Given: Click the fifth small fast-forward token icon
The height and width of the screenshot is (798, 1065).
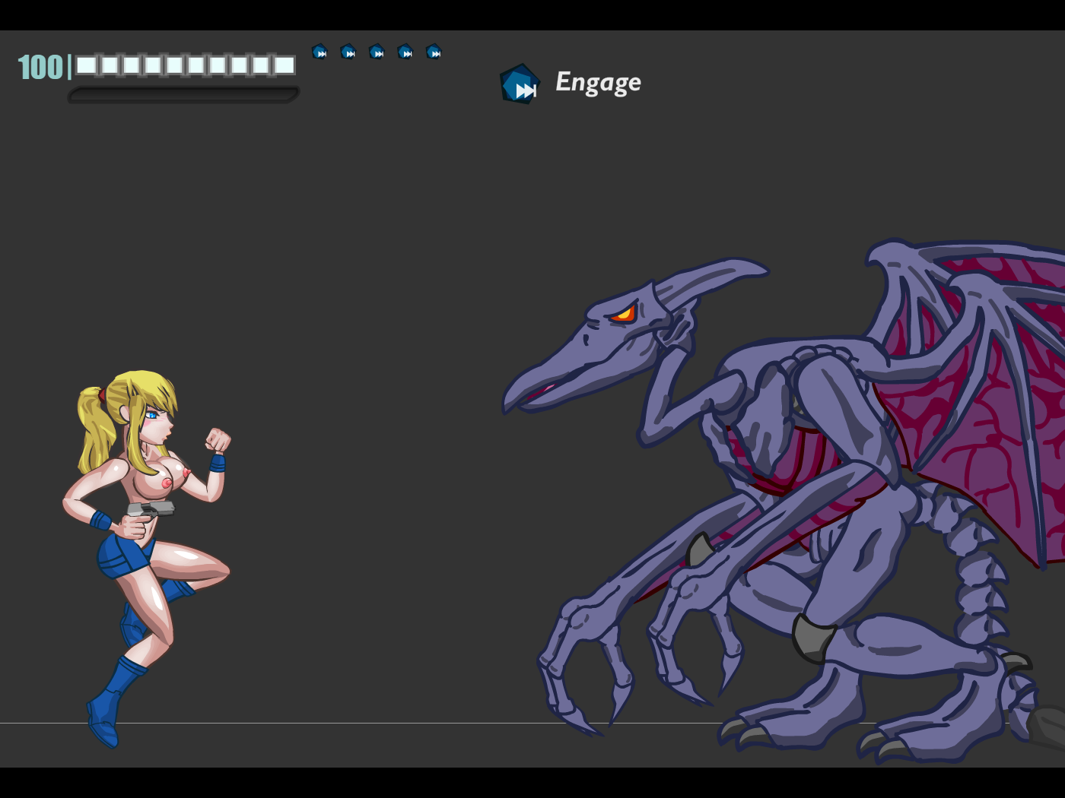Looking at the screenshot, I should [434, 52].
